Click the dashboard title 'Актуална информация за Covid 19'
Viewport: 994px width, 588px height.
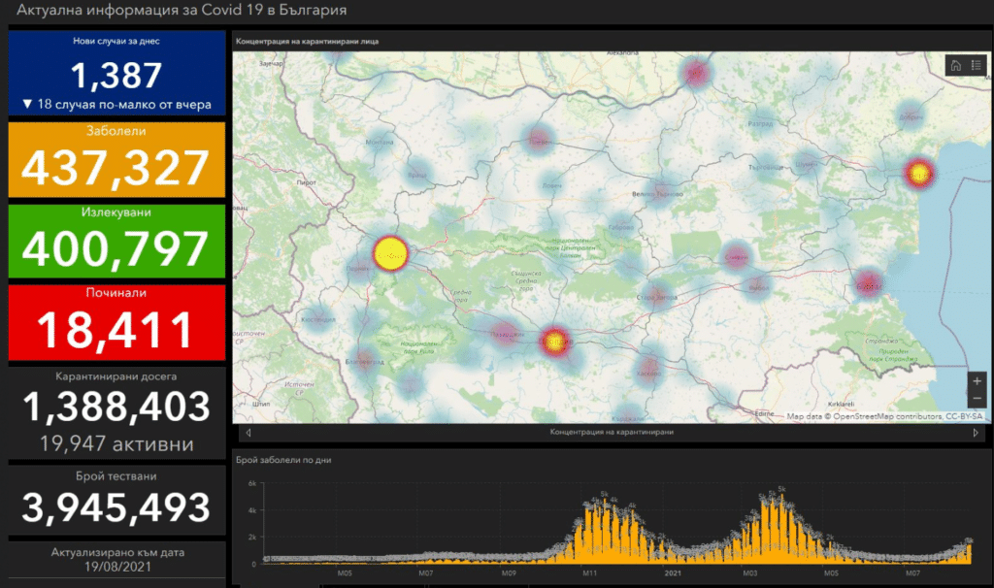pyautogui.click(x=138, y=10)
